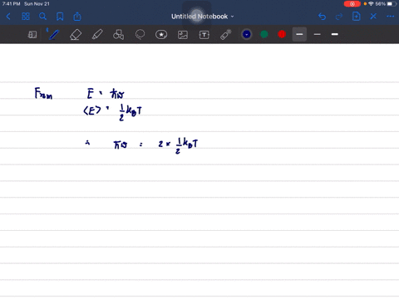This screenshot has width=399, height=299.
Task: Bookmark the current page
Action: click(x=60, y=17)
